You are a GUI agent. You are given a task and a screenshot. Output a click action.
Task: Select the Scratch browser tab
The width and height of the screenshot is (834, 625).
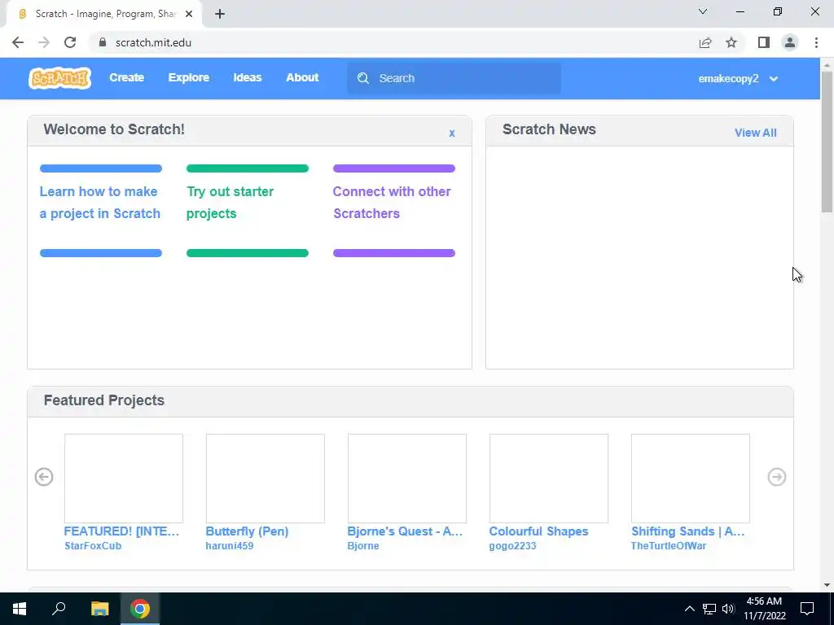click(x=105, y=14)
